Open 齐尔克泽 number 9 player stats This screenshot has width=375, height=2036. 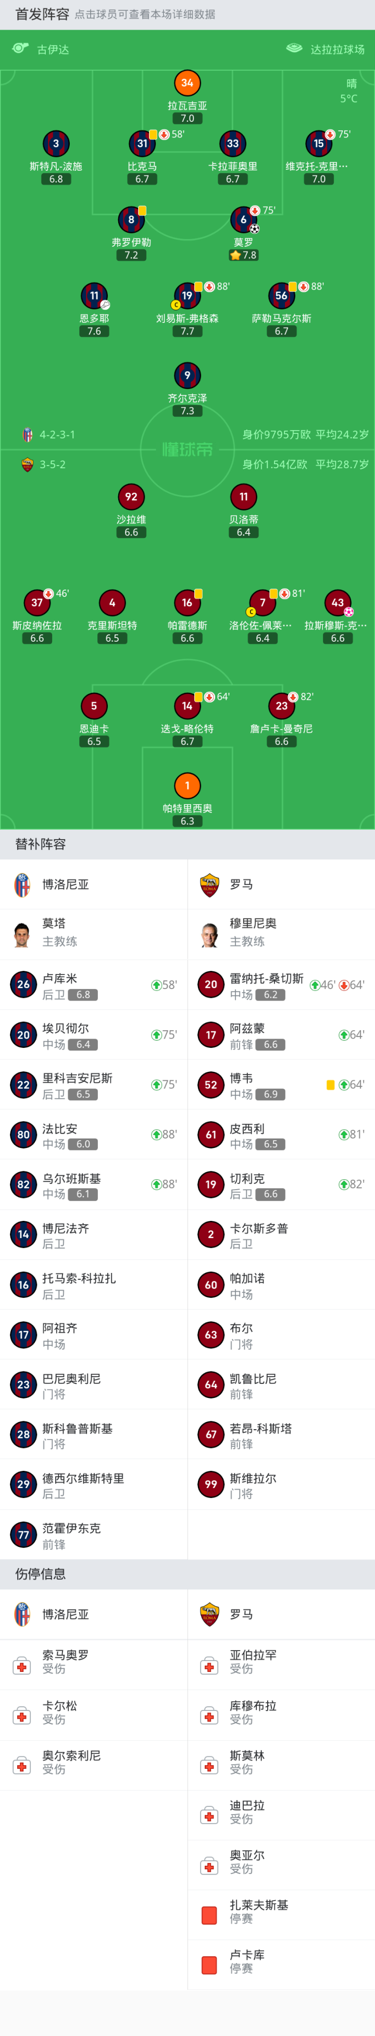tap(186, 376)
